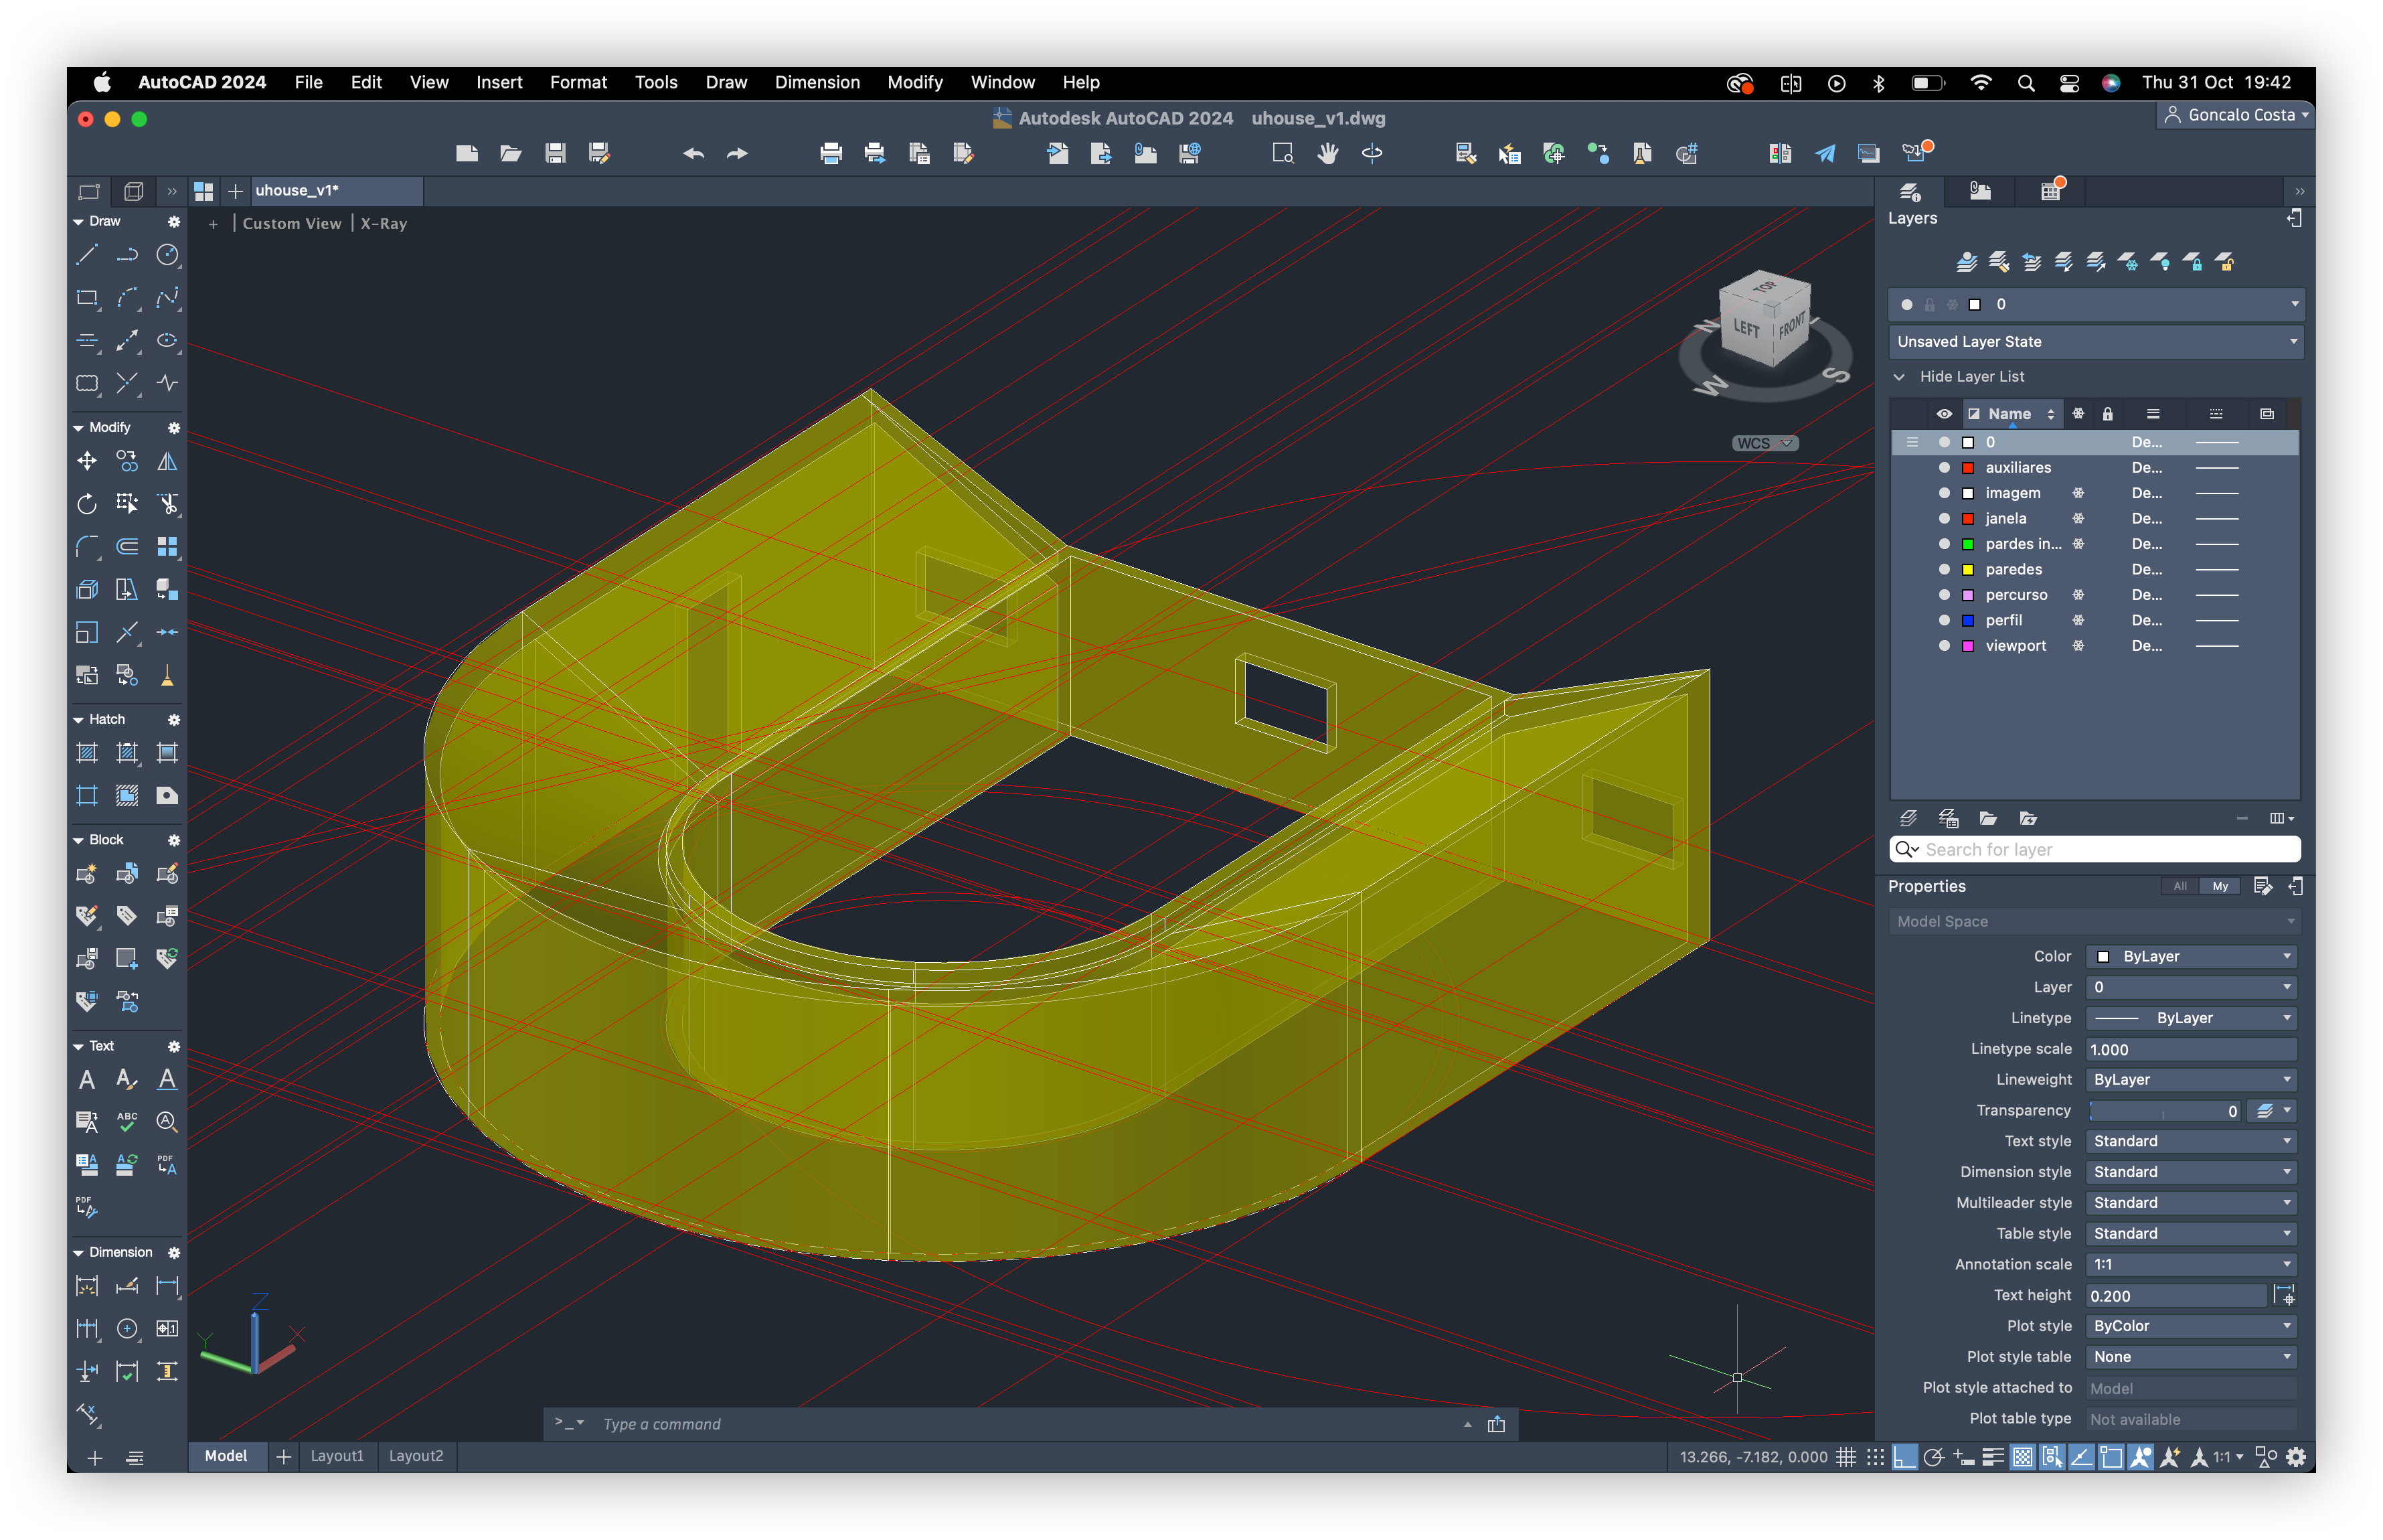2383x1540 pixels.
Task: Collapse the Hide Layer List expander
Action: 1899,377
